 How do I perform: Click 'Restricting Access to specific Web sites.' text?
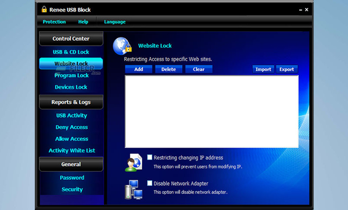pos(168,59)
